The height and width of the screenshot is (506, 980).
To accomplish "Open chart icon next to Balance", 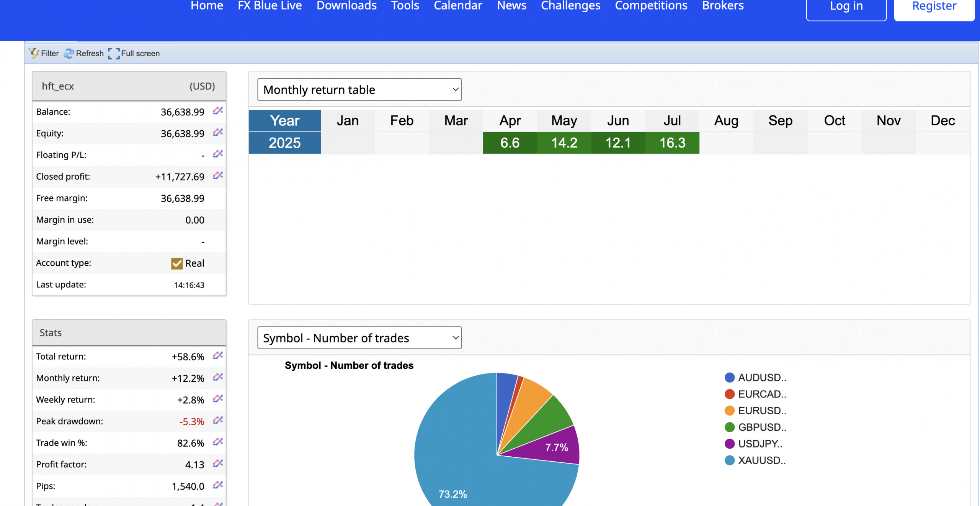I will (x=218, y=111).
